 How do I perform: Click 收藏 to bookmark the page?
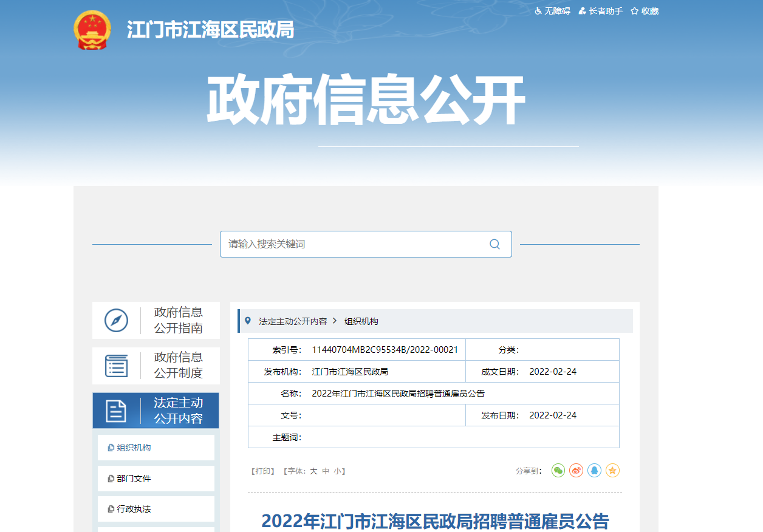[x=645, y=11]
